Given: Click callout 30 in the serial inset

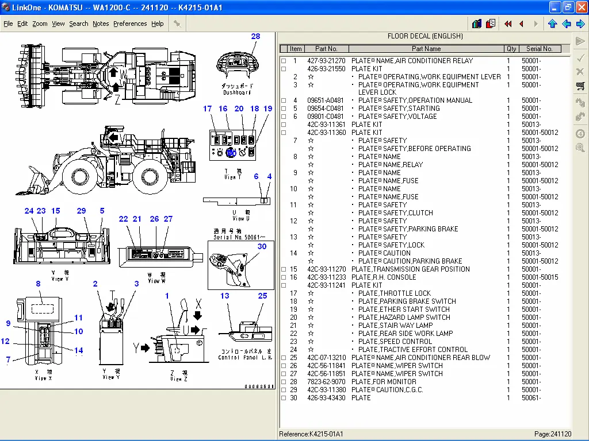Looking at the screenshot, I should click(262, 246).
